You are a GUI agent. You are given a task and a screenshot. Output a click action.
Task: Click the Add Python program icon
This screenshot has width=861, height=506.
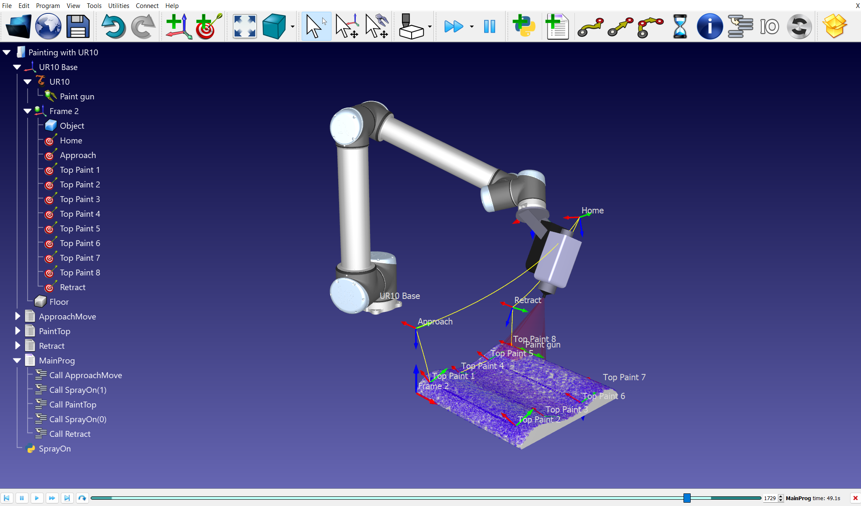tap(524, 26)
